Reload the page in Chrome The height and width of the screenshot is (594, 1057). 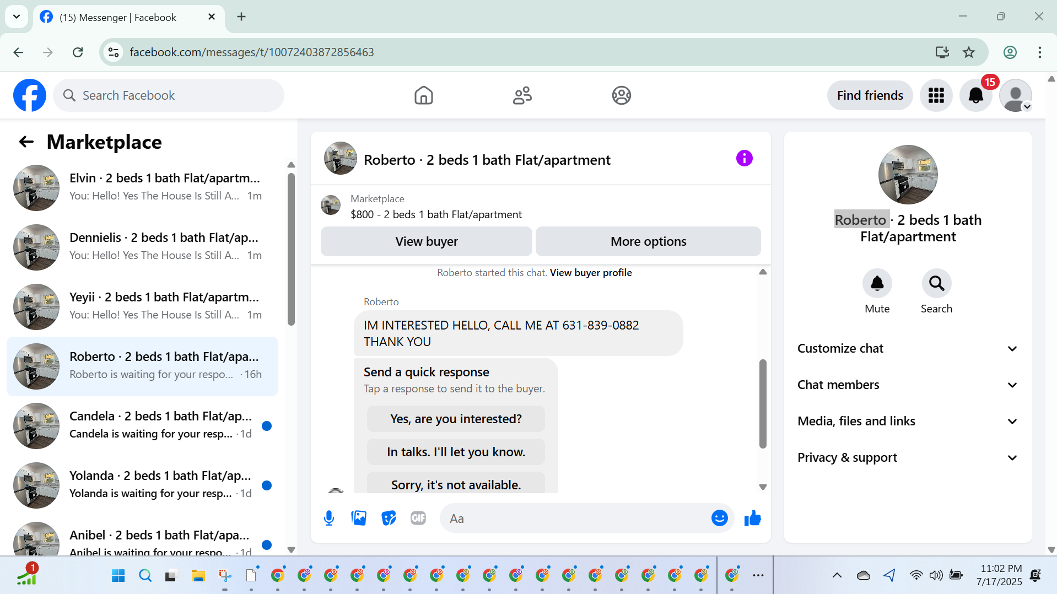78,52
